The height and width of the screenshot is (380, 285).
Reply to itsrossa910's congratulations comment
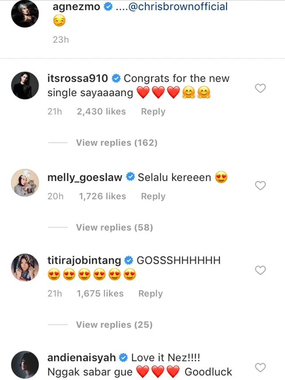[153, 111]
